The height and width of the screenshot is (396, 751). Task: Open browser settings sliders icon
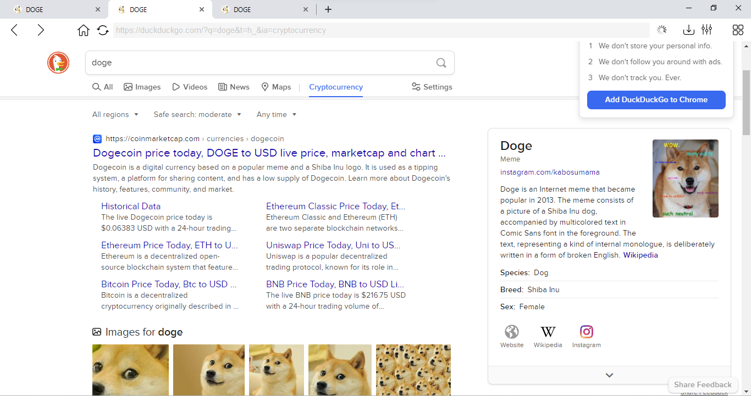click(x=707, y=30)
